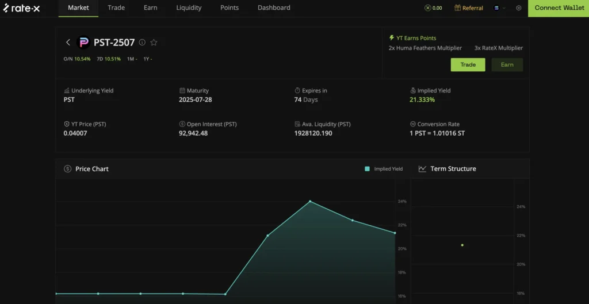Open the settings gear icon
Image resolution: width=589 pixels, height=304 pixels.
[519, 8]
